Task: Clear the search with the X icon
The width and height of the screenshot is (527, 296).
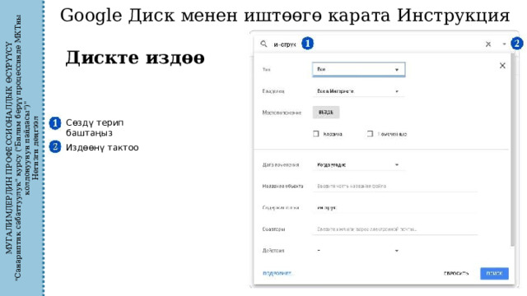Action: point(488,44)
